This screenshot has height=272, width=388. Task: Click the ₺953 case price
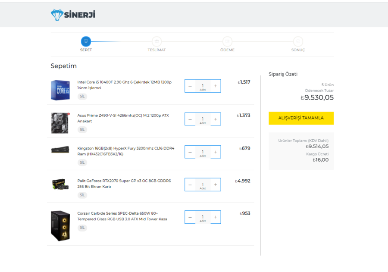245,213
